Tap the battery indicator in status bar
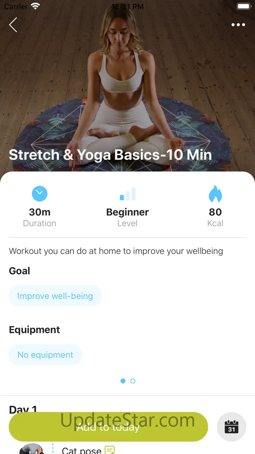255x454 pixels. (x=244, y=6)
